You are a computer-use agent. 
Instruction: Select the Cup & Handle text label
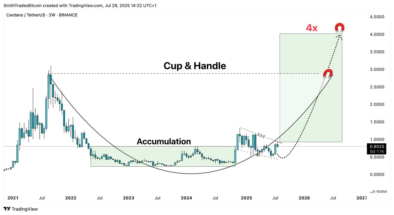[x=195, y=66]
